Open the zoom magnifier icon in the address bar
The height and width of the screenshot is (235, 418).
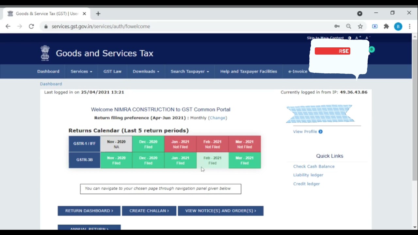click(x=348, y=26)
